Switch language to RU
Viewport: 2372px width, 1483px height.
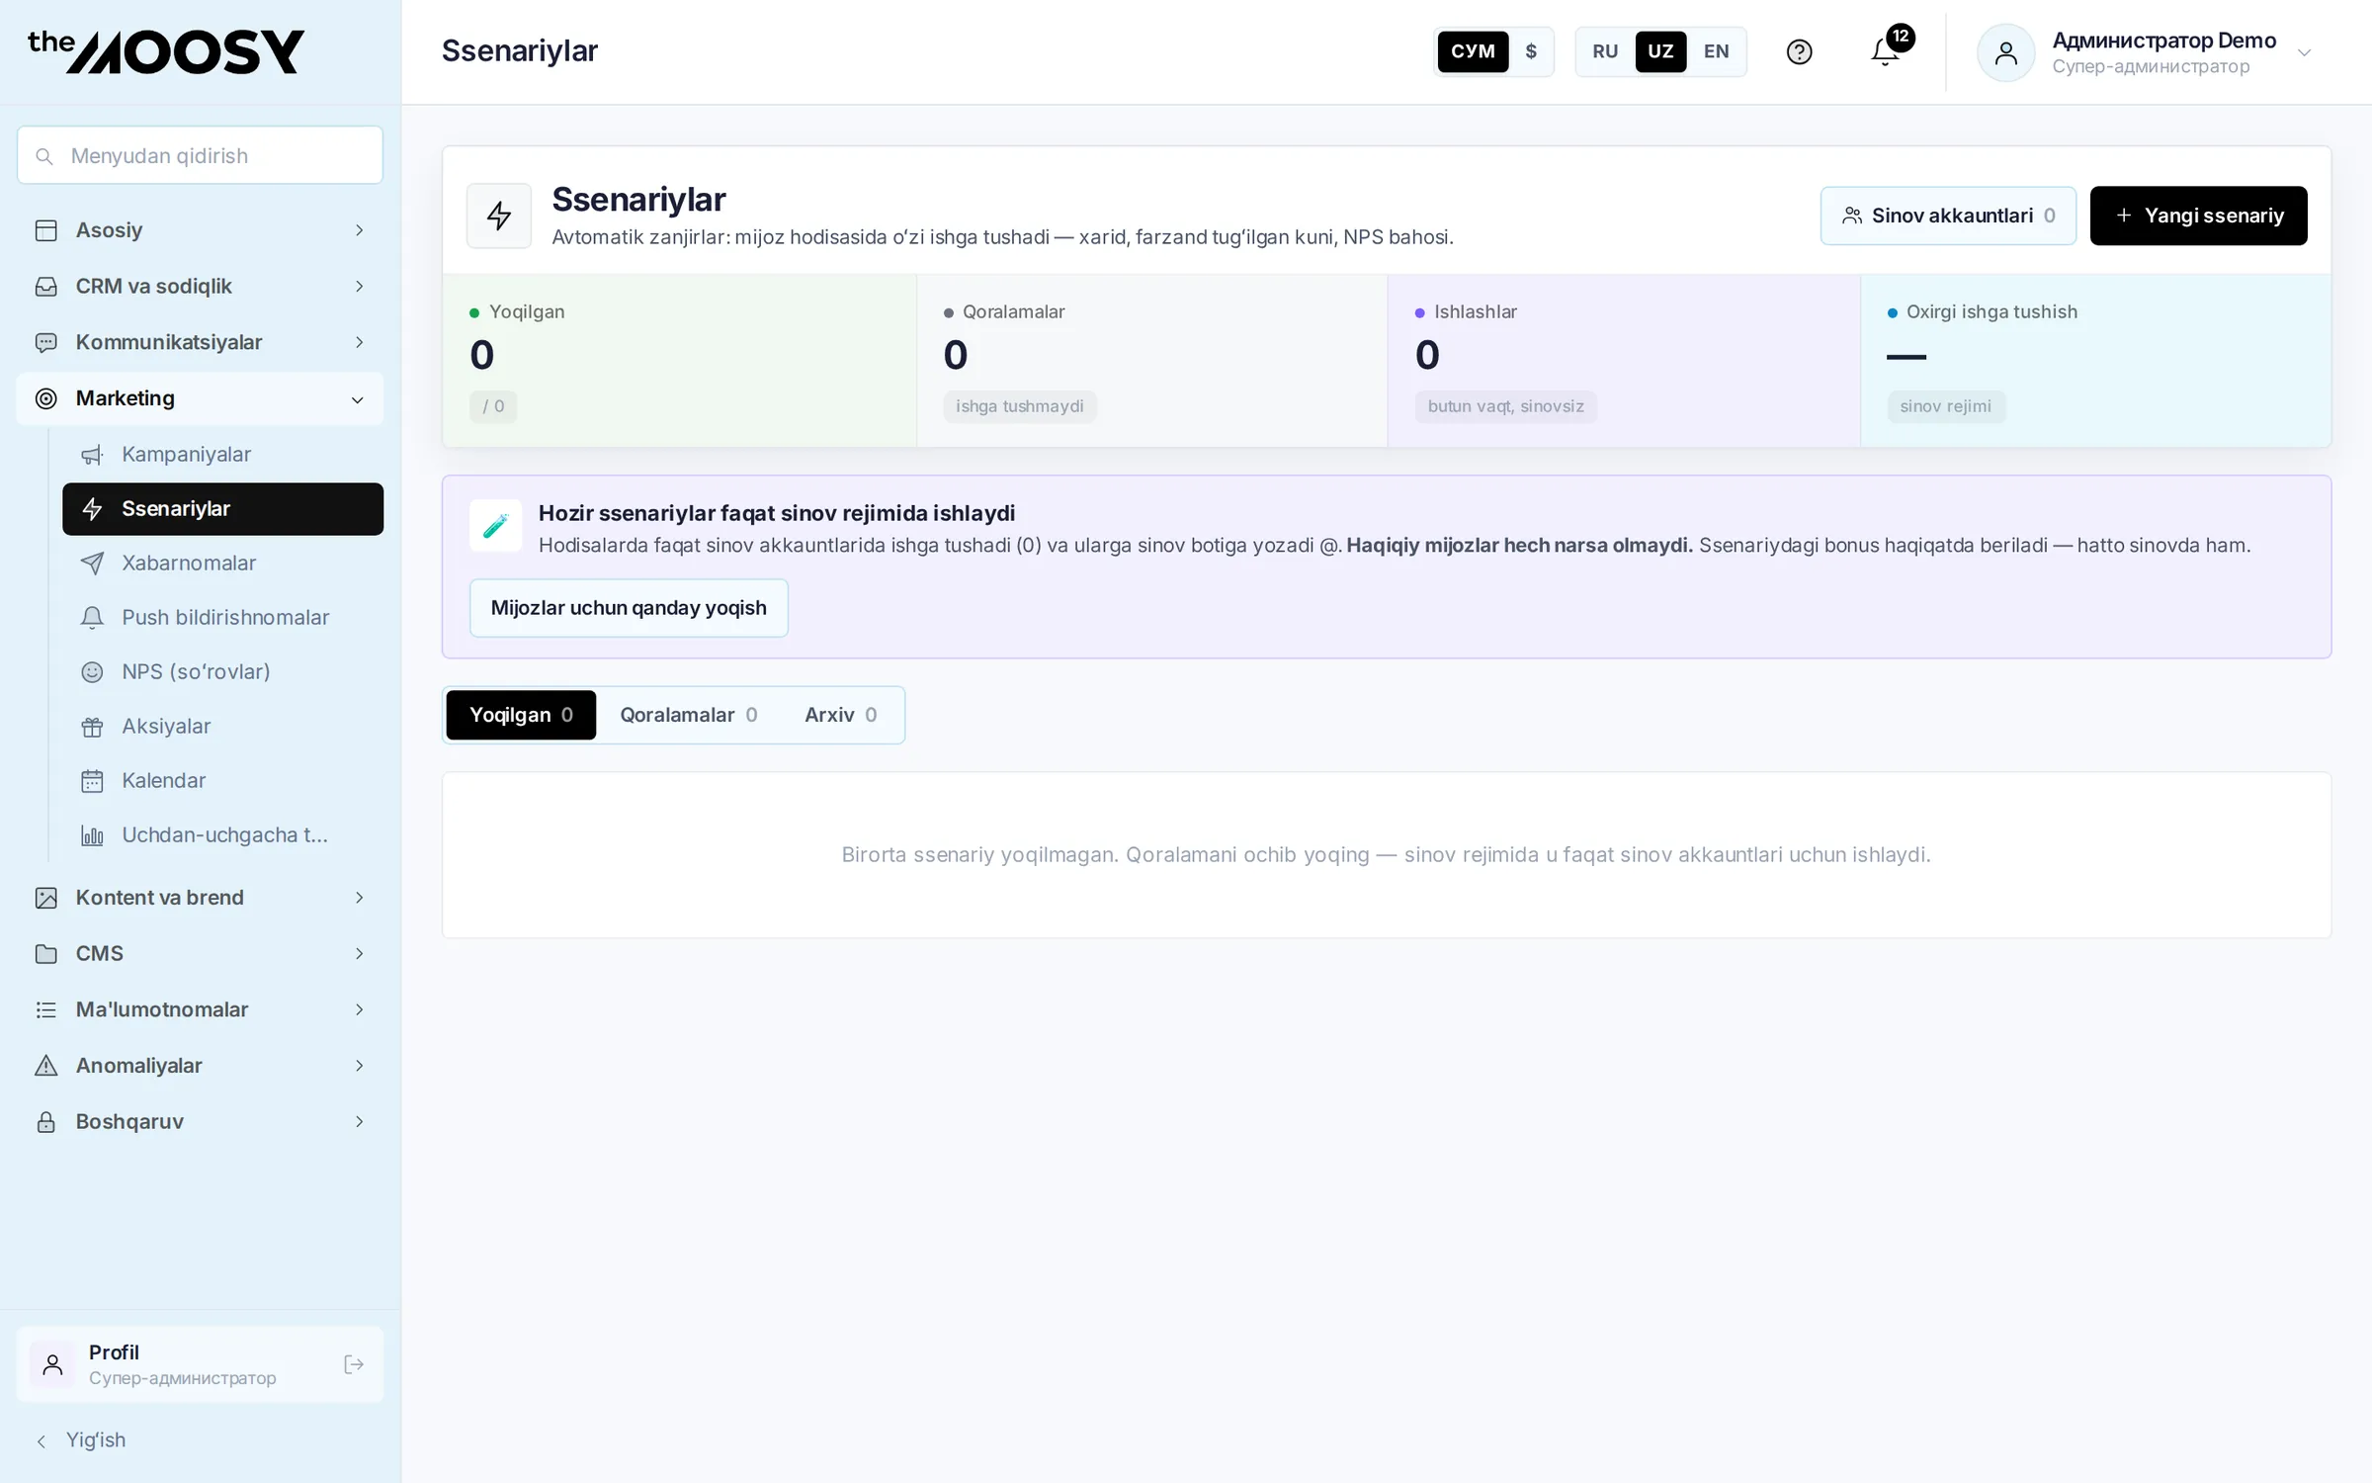[x=1605, y=51]
